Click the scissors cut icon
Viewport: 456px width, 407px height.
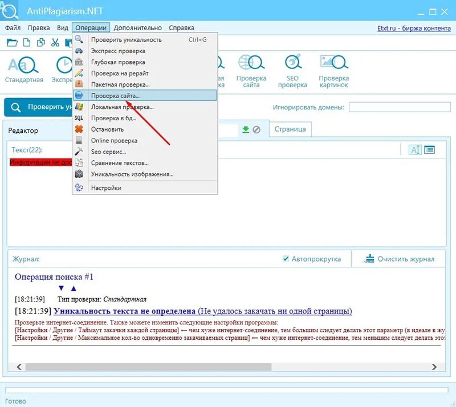click(x=55, y=43)
